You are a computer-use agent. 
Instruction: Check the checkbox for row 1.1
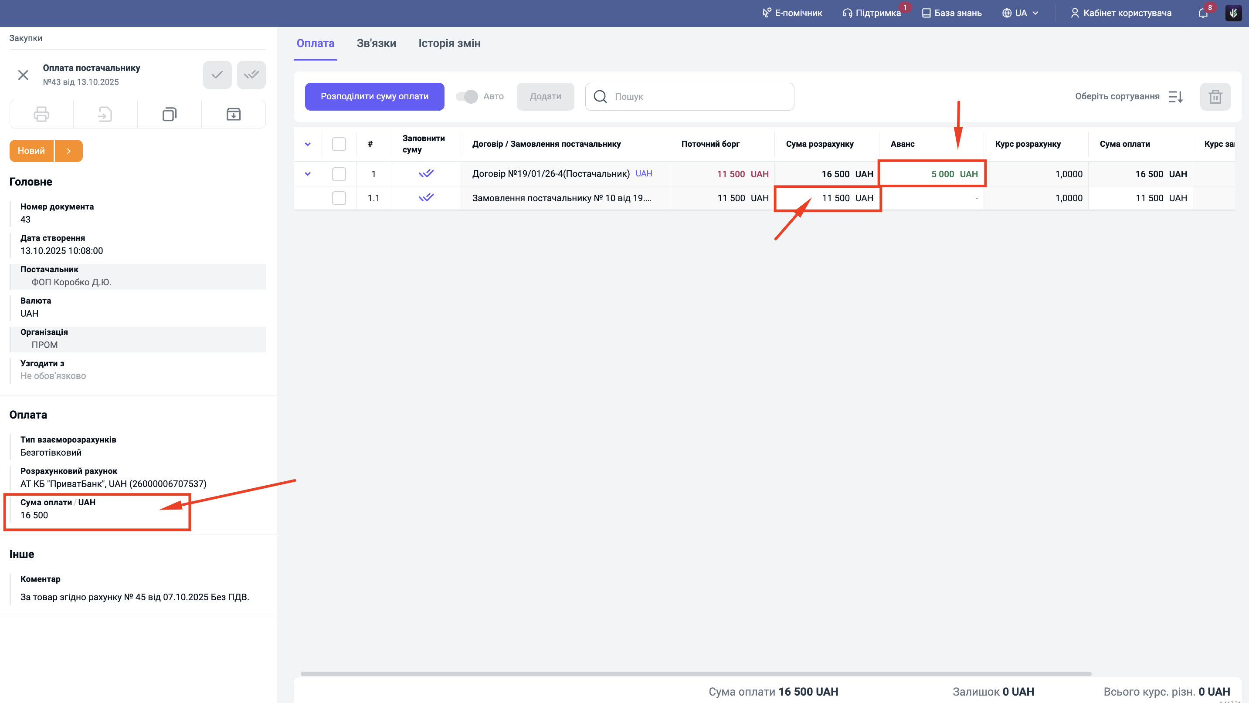pos(339,198)
